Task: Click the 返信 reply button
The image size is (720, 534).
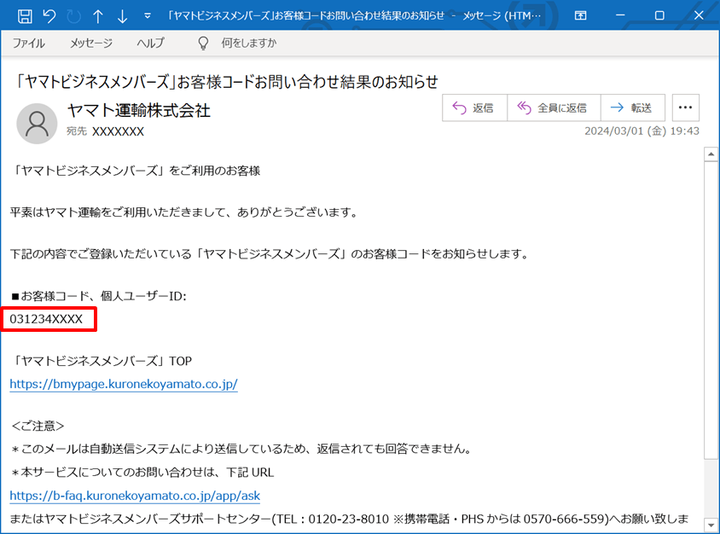Action: pyautogui.click(x=474, y=107)
